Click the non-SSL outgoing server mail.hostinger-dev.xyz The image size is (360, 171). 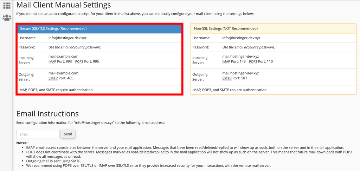(x=240, y=73)
